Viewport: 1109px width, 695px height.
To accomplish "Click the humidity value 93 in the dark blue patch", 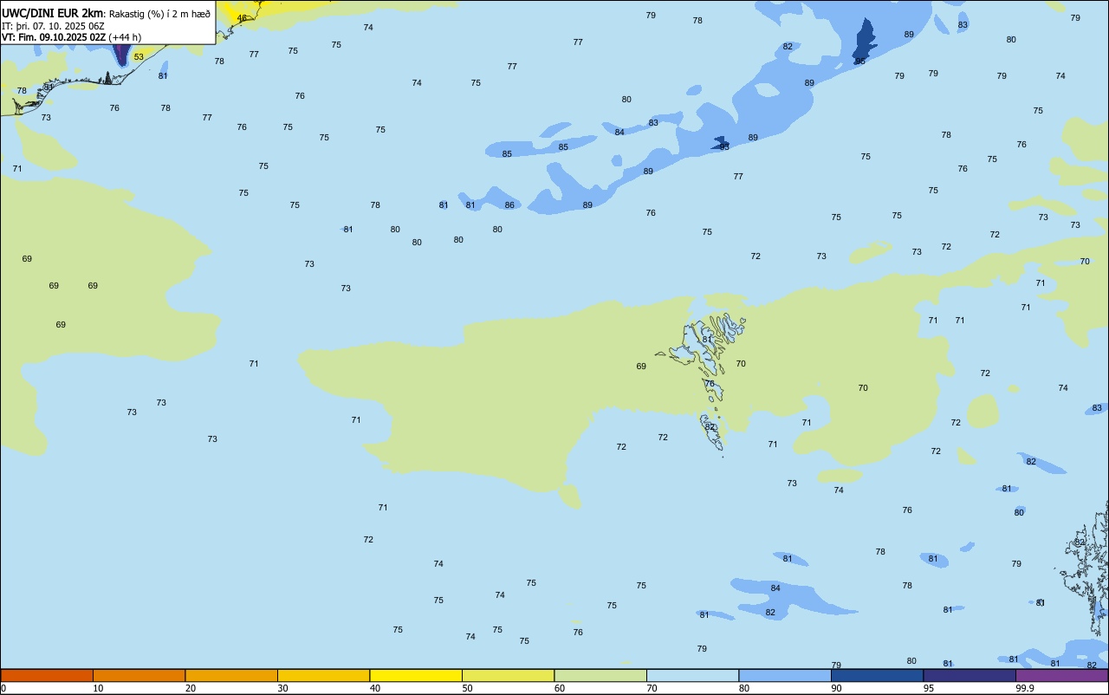I will click(x=724, y=147).
